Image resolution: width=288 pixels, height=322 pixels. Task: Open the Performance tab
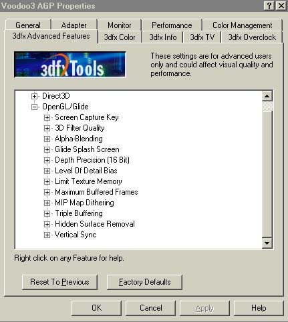click(172, 25)
